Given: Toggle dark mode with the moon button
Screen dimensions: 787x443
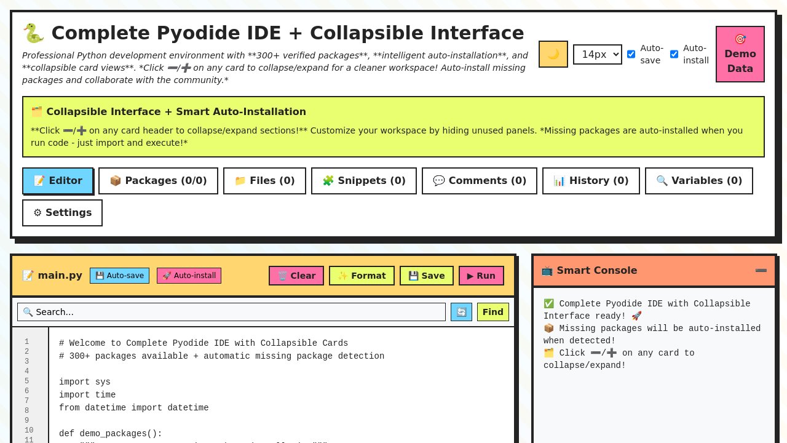Looking at the screenshot, I should (553, 54).
